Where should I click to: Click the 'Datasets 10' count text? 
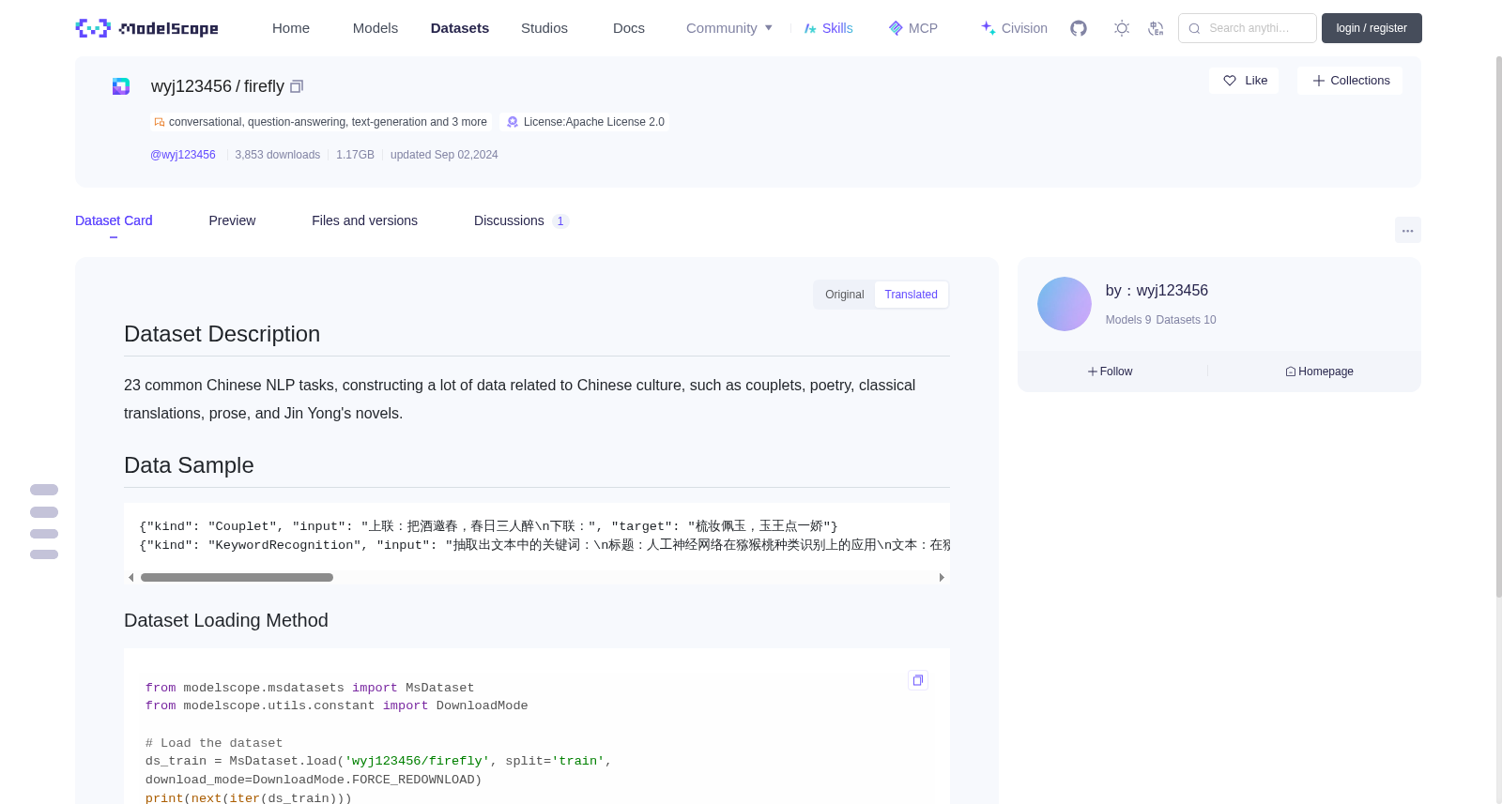coord(1186,320)
